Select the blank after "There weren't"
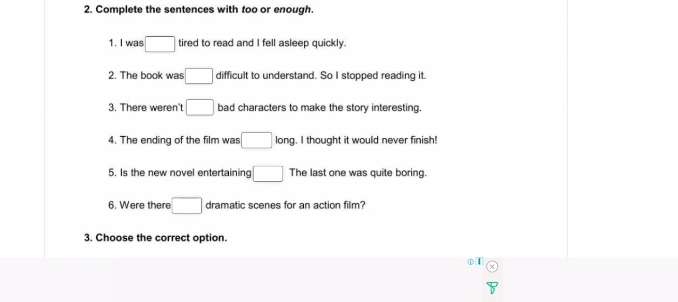 [x=200, y=108]
